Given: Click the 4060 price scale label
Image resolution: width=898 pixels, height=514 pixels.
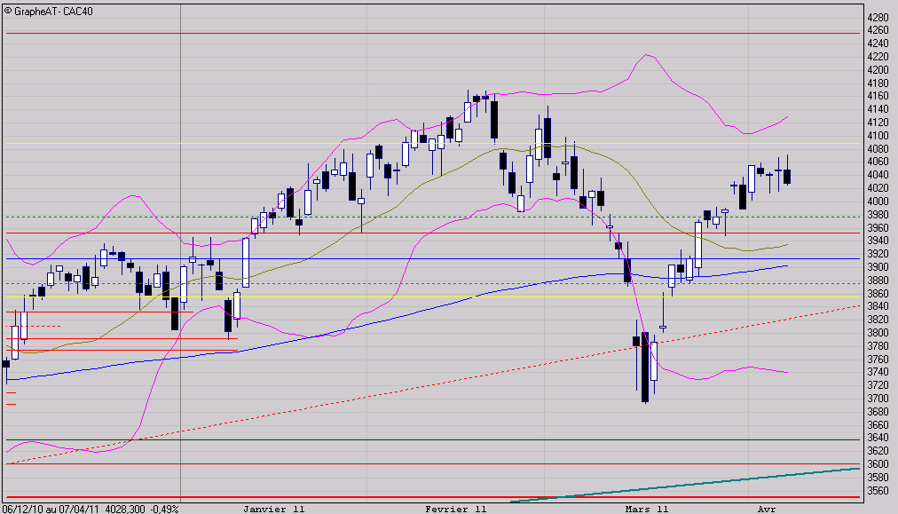Looking at the screenshot, I should [878, 162].
